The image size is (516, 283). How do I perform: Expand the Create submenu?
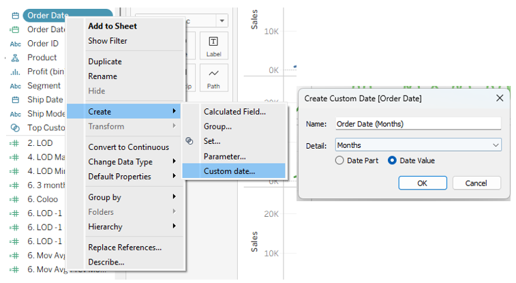124,111
